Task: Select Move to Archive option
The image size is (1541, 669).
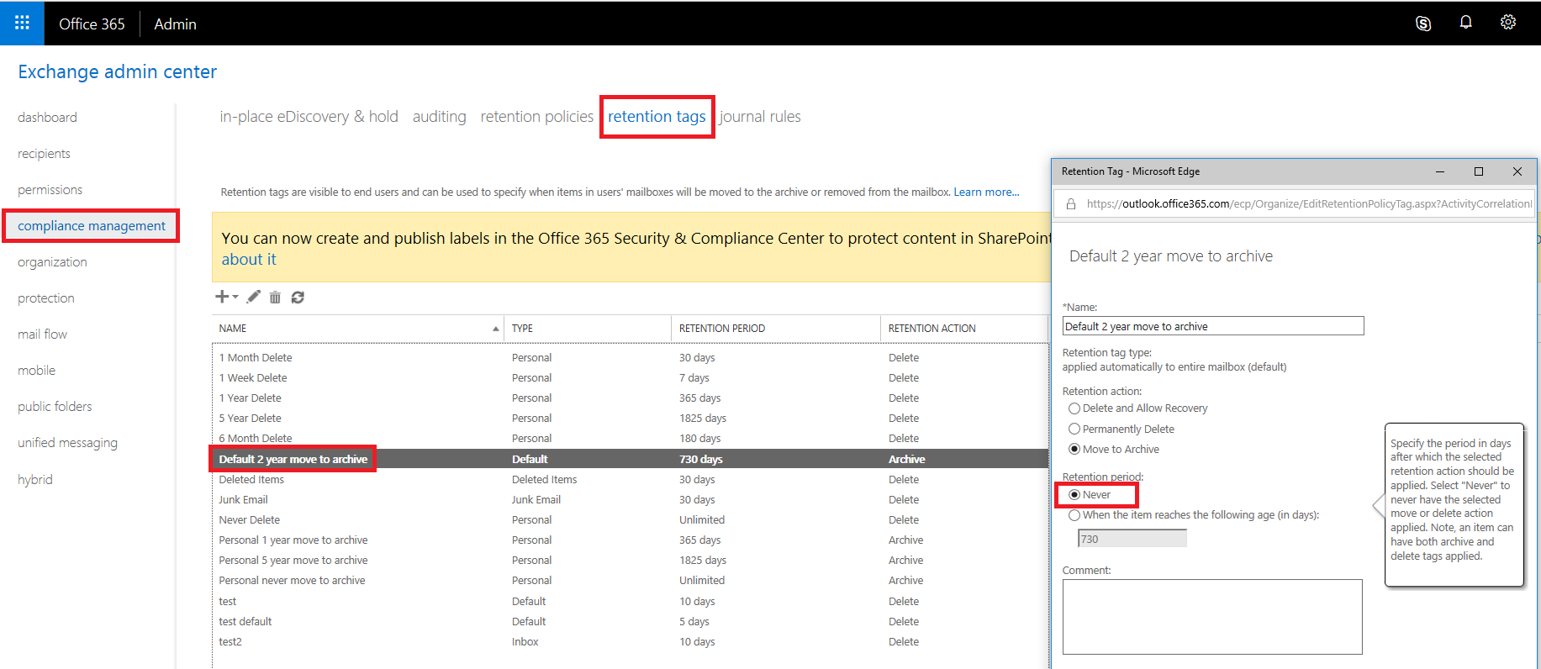Action: (1074, 450)
